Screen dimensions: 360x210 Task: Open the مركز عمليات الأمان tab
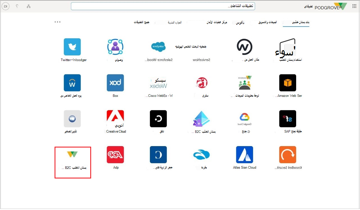click(217, 22)
